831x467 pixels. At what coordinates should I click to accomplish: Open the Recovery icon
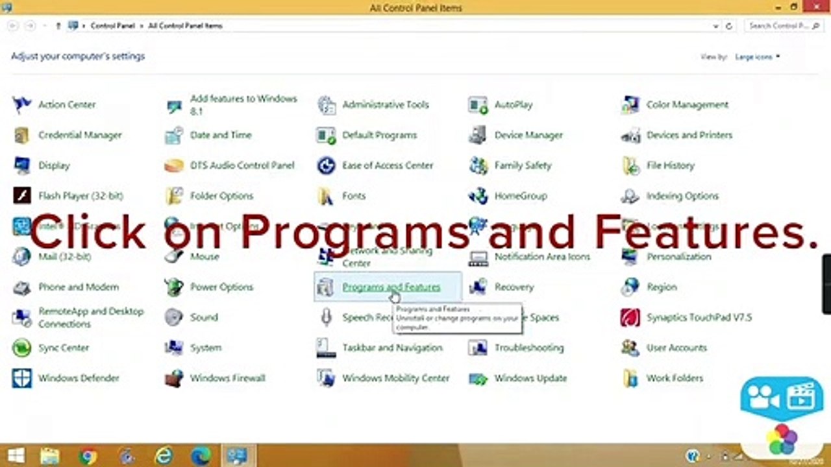point(478,287)
